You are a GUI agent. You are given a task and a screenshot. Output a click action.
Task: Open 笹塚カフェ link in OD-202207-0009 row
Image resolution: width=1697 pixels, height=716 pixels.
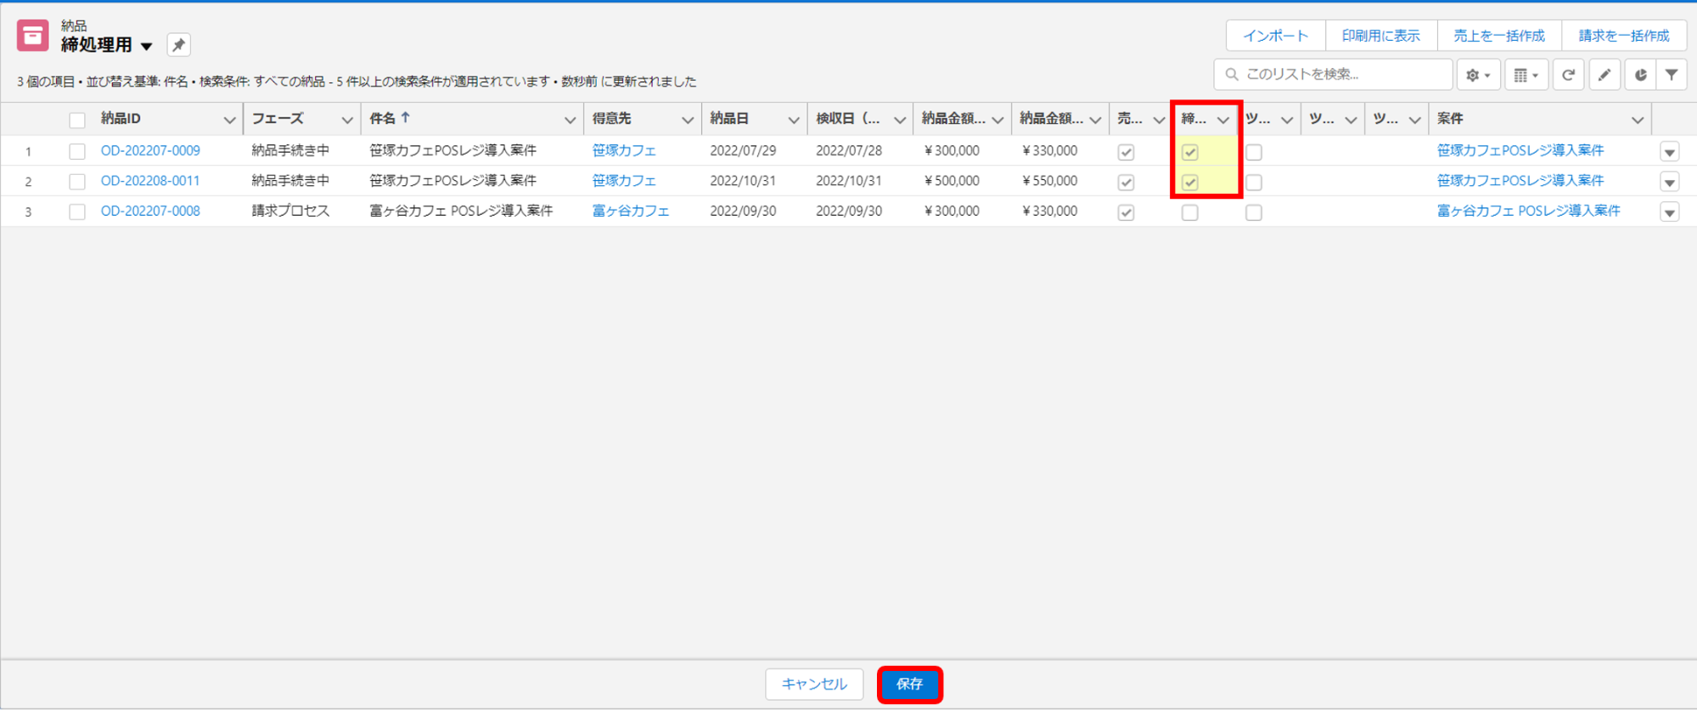coord(624,150)
